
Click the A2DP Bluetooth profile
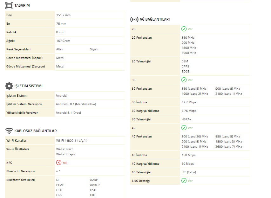point(94,180)
